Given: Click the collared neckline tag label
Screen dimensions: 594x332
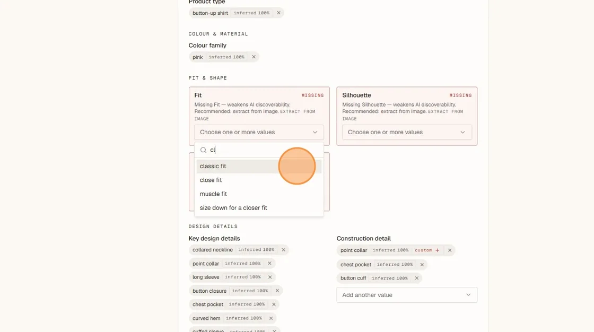Looking at the screenshot, I should (x=213, y=250).
